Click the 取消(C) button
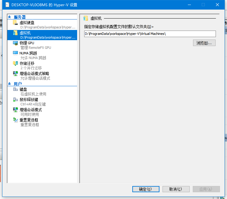Viewport: 227px width, 199px height. click(176, 189)
